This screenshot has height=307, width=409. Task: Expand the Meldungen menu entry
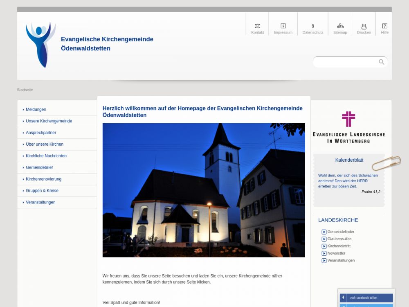coord(36,110)
